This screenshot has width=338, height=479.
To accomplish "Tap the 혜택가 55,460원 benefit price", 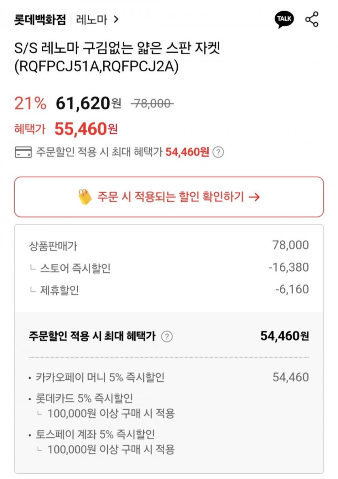I will point(86,129).
